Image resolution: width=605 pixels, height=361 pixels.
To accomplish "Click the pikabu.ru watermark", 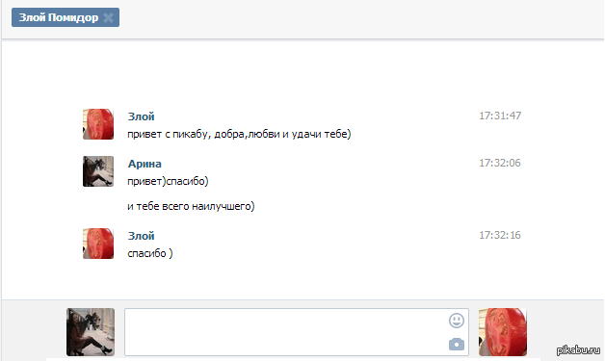I will point(578,349).
